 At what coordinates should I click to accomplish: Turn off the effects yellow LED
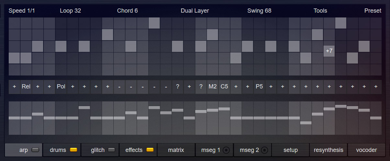[x=150, y=150]
